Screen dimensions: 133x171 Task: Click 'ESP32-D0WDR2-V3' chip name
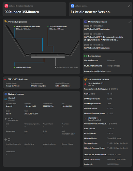click(95, 83)
